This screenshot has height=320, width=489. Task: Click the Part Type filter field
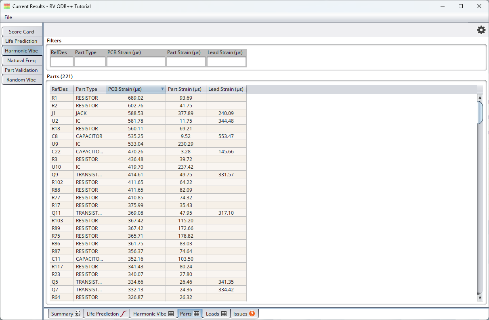(90, 62)
